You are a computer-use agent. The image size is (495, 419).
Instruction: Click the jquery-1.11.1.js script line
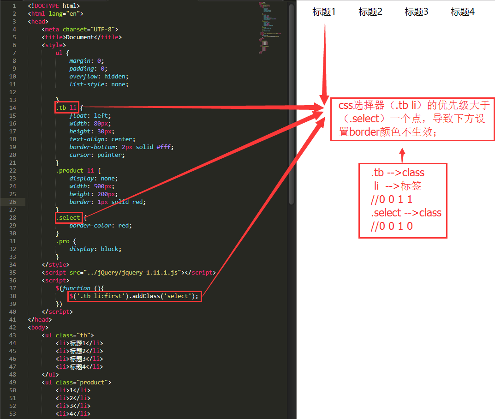129,273
